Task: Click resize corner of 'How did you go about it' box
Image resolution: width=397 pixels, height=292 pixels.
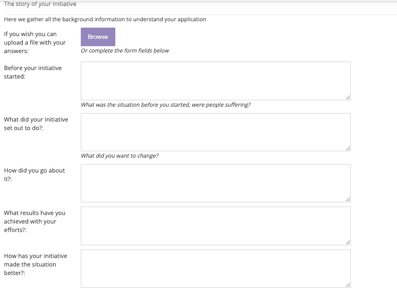Action: coord(348,200)
